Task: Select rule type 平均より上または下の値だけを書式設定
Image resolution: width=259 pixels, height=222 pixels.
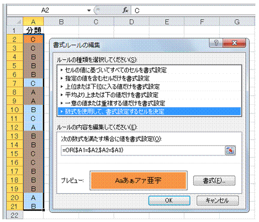Action: click(x=149, y=95)
